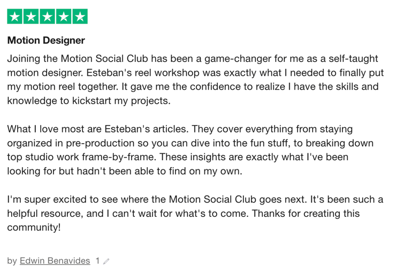
Task: Click the text 'Thanks for creating this'
Action: pos(306,214)
